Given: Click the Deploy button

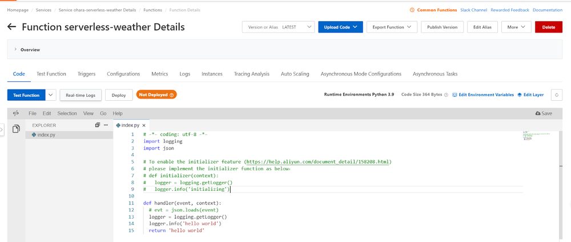Looking at the screenshot, I should [x=119, y=95].
